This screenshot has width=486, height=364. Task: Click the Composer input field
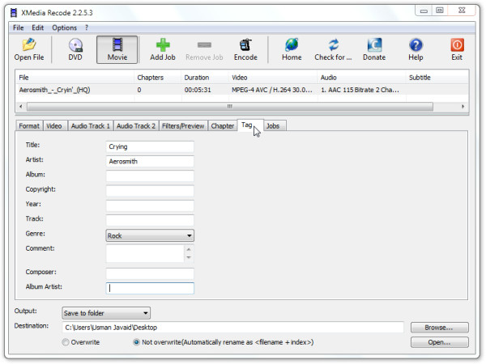150,273
